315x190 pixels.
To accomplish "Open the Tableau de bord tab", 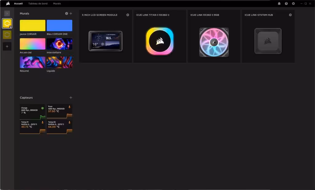I will click(x=38, y=4).
